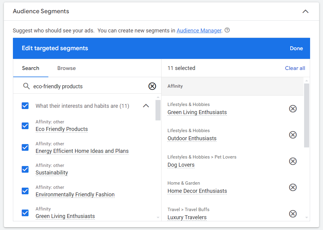Collapse the Audience Segments panel

pos(305,11)
